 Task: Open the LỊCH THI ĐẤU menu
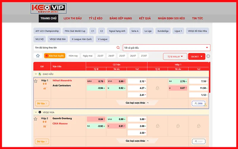(x=73, y=18)
